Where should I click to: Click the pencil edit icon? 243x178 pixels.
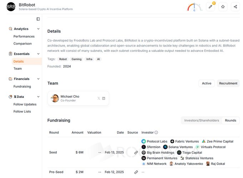tap(210, 7)
